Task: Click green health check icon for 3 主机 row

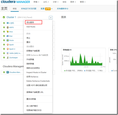Action: click(4, 23)
